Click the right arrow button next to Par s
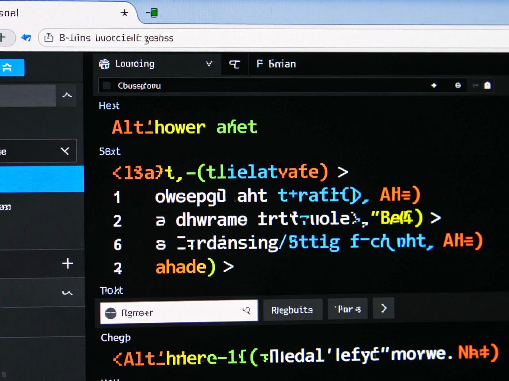Image resolution: width=509 pixels, height=381 pixels. [x=384, y=308]
